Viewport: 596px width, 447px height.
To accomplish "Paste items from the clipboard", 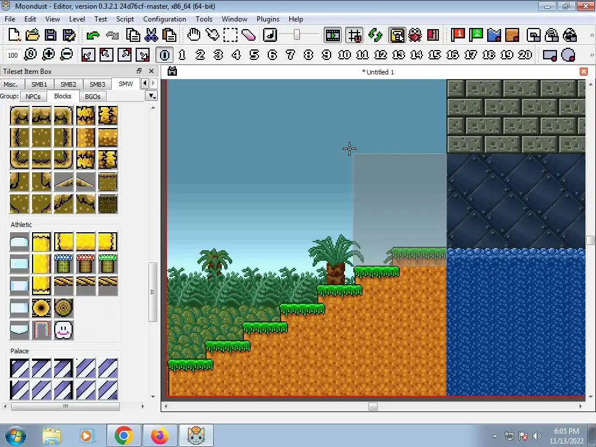I will pos(169,36).
